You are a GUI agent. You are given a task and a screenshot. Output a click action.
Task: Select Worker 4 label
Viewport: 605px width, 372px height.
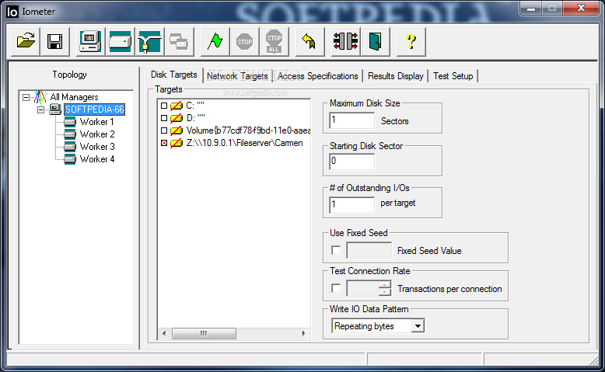[x=97, y=159]
